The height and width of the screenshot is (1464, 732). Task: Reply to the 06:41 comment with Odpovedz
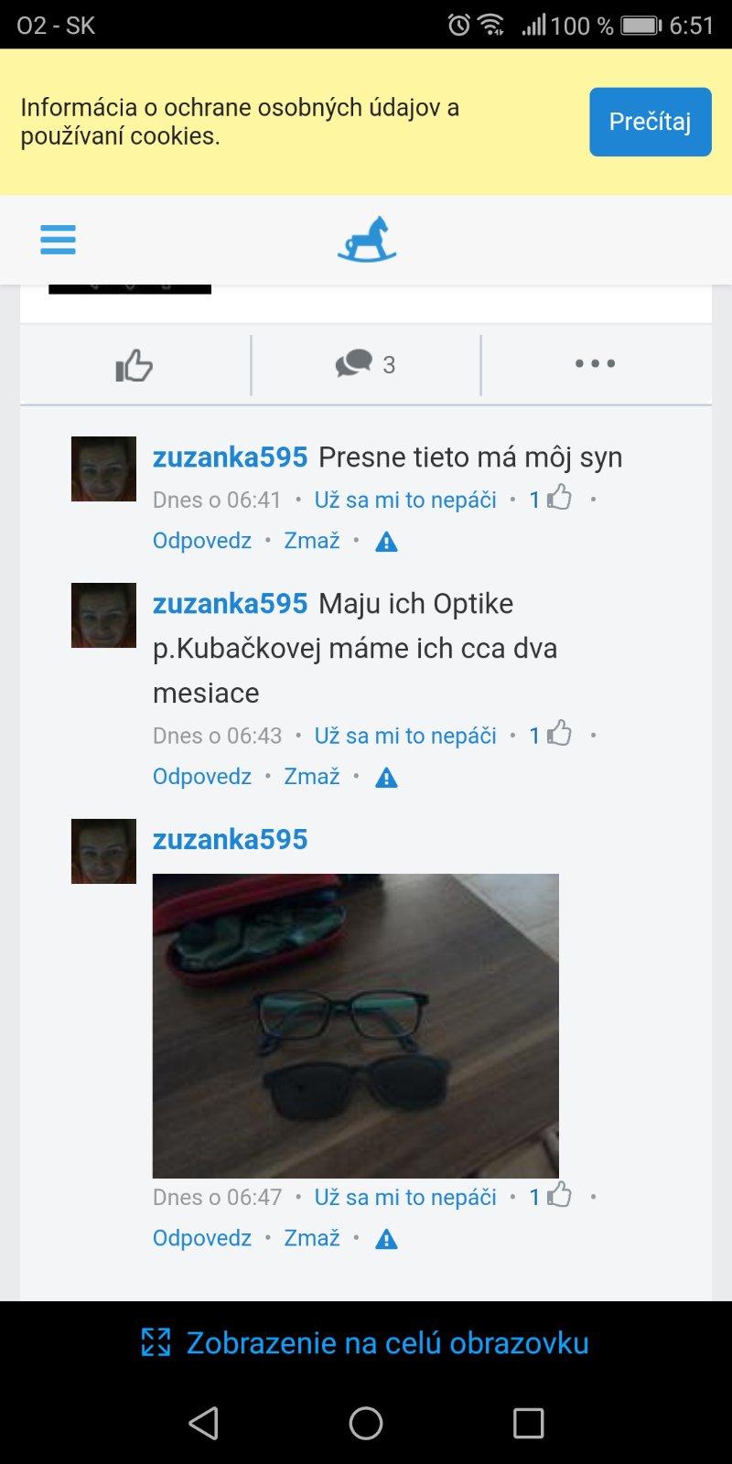tap(202, 541)
